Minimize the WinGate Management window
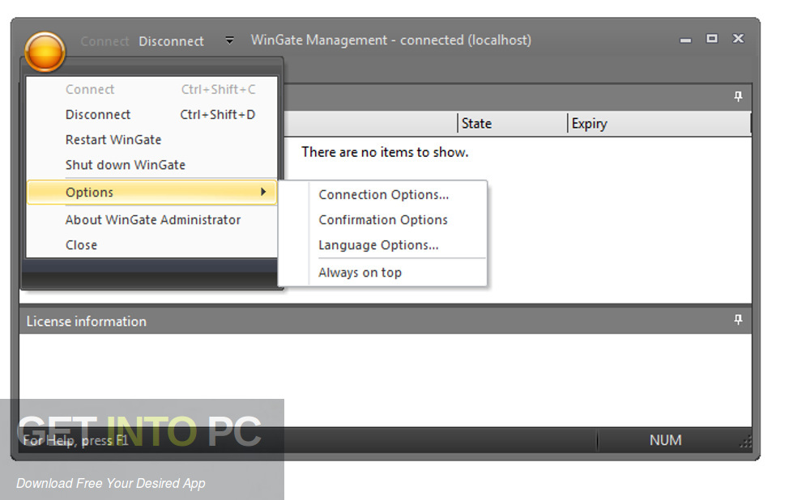810x500 pixels. pyautogui.click(x=685, y=40)
